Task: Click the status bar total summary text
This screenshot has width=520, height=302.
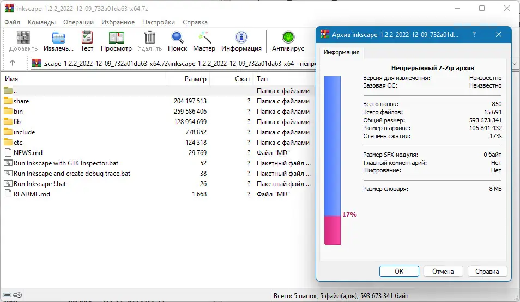Action: pos(341,295)
